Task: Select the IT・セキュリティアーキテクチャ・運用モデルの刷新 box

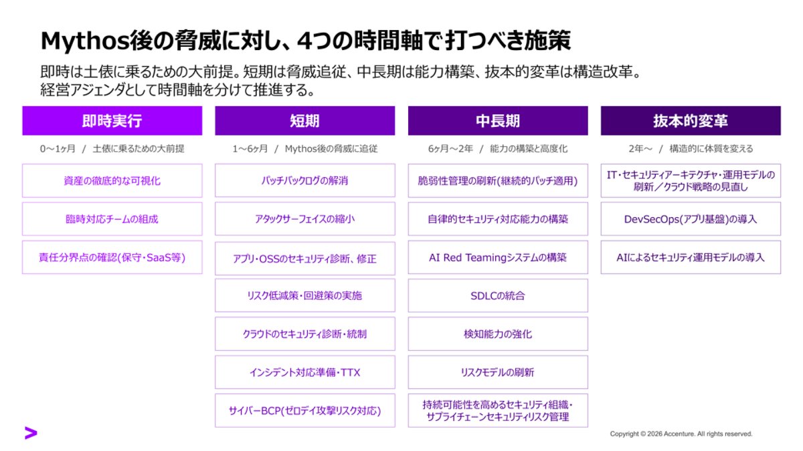Action: click(x=691, y=180)
